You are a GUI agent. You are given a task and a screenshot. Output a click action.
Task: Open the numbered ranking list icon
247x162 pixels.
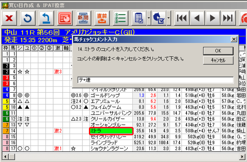(x=120, y=18)
